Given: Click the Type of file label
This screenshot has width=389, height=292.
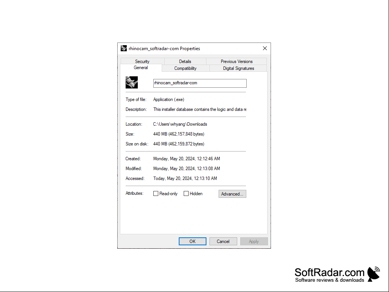Looking at the screenshot, I should coord(136,99).
